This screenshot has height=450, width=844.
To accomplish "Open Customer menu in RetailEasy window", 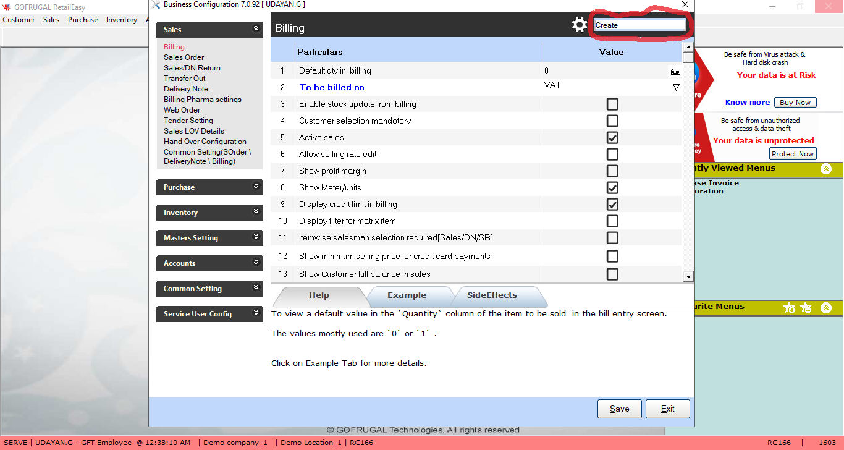I will pos(19,20).
